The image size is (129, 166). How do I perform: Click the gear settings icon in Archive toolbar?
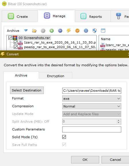(x=43, y=31)
